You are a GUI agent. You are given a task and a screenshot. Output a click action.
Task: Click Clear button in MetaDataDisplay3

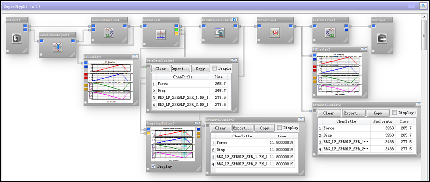click(220, 128)
